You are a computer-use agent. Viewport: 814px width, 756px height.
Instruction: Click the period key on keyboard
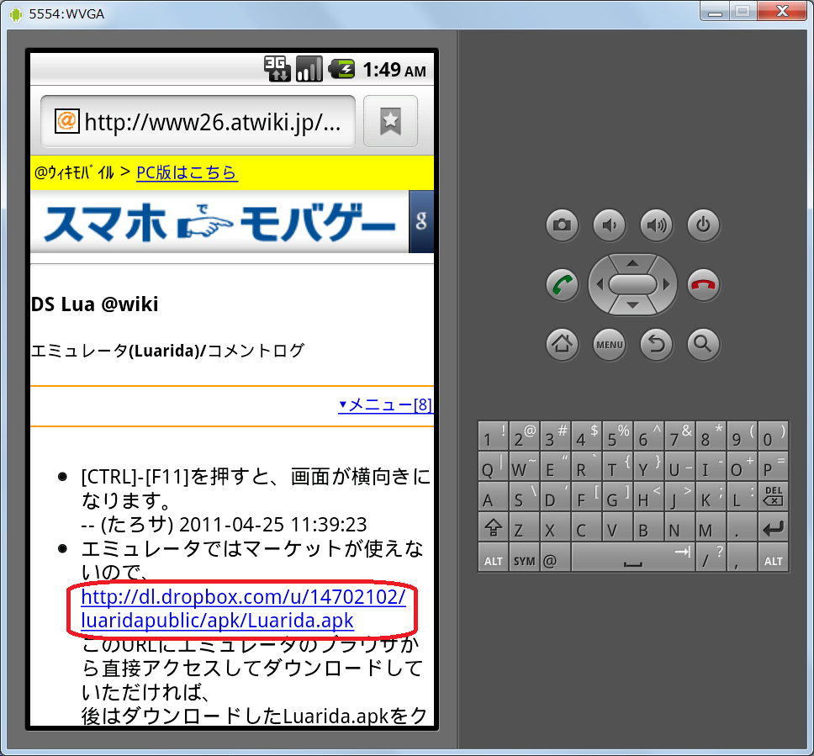coord(742,529)
